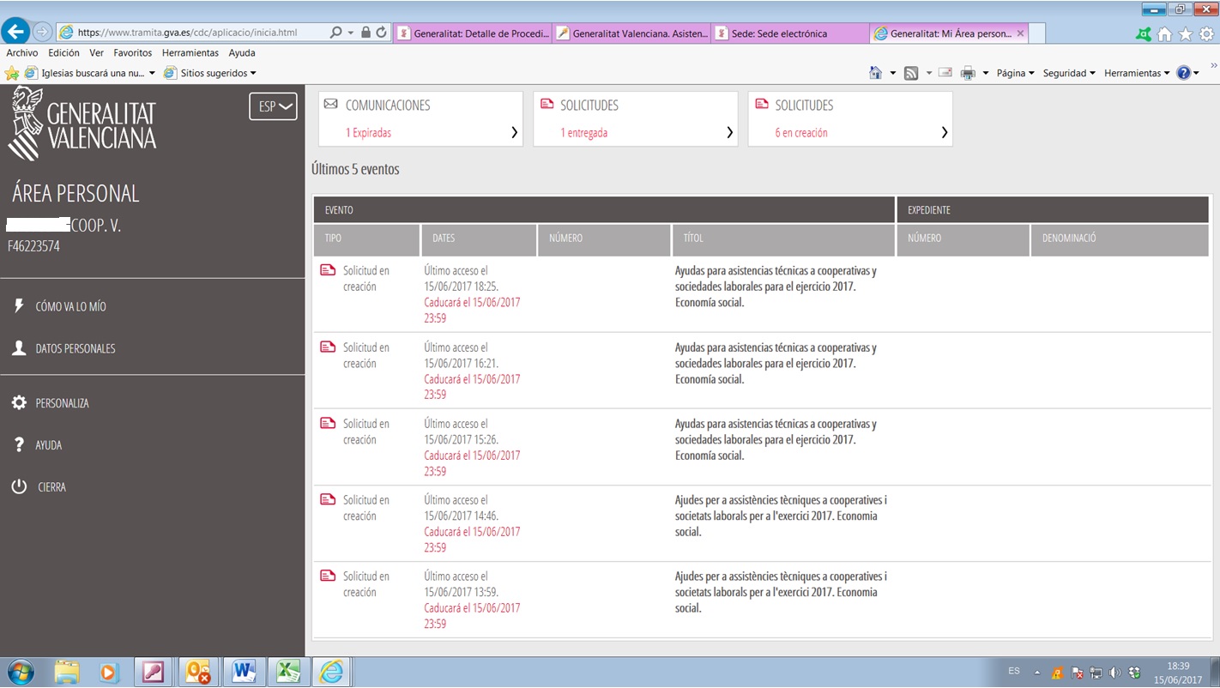Click the Print icon in command bar
The width and height of the screenshot is (1220, 688).
tap(969, 73)
